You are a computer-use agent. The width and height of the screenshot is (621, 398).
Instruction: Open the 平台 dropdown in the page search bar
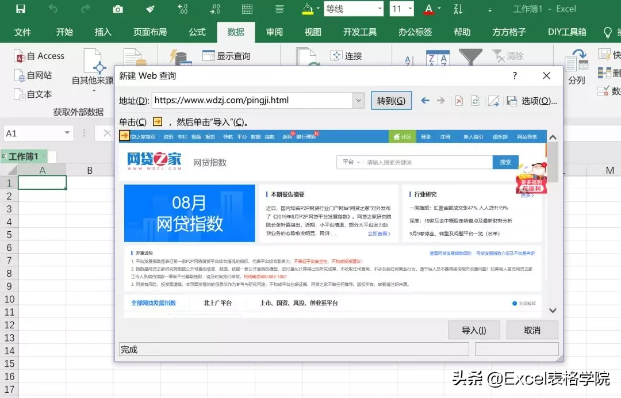tap(351, 162)
